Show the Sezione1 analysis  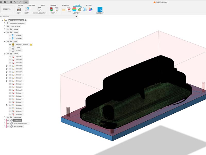coord(10,35)
